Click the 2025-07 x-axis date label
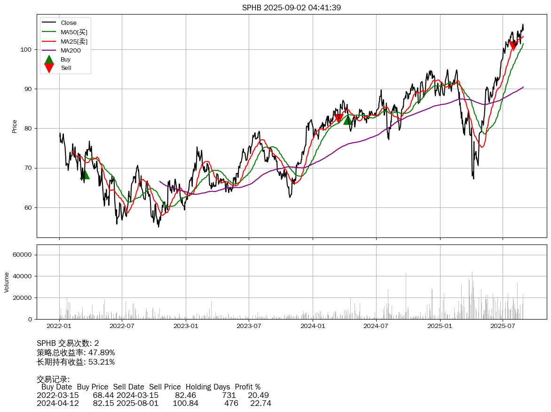This screenshot has width=551, height=412. tap(503, 326)
